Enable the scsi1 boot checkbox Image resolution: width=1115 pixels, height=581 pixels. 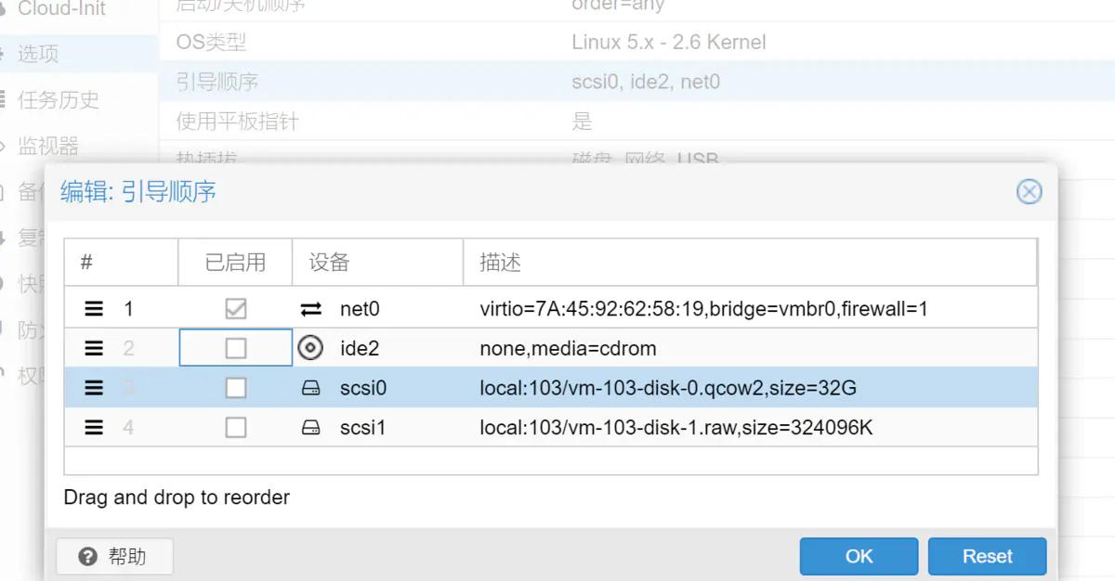236,428
